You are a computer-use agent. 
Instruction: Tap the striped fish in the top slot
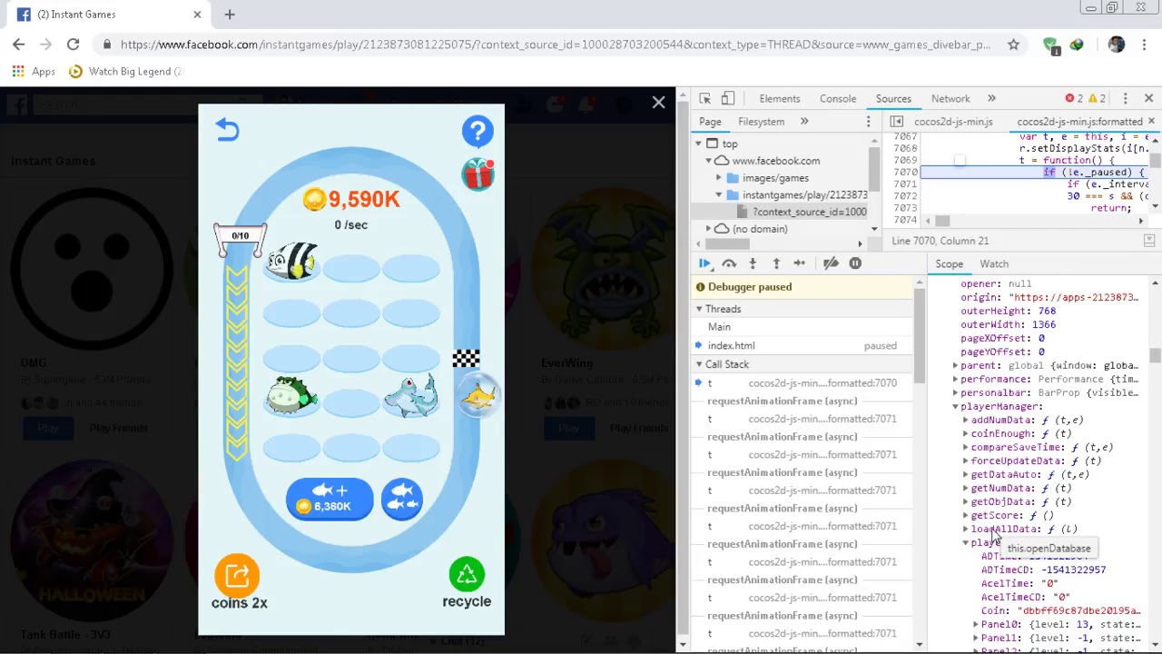click(x=292, y=261)
